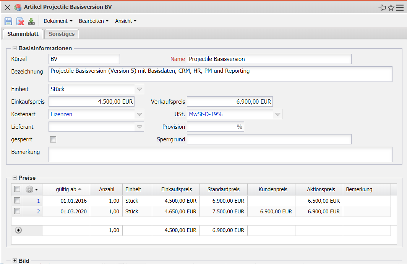Click the green download arrow icon
This screenshot has height=264, width=407.
click(31, 21)
